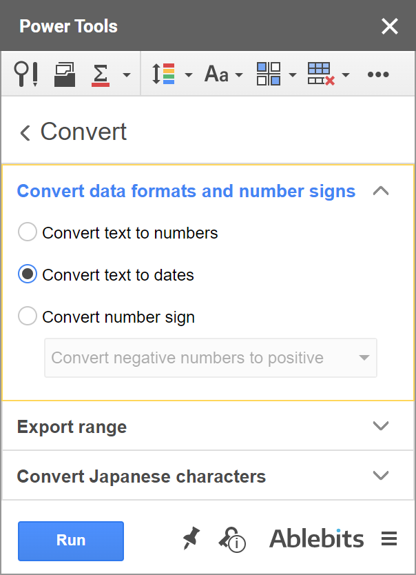Select the Sort data toolbar icon

click(x=163, y=74)
